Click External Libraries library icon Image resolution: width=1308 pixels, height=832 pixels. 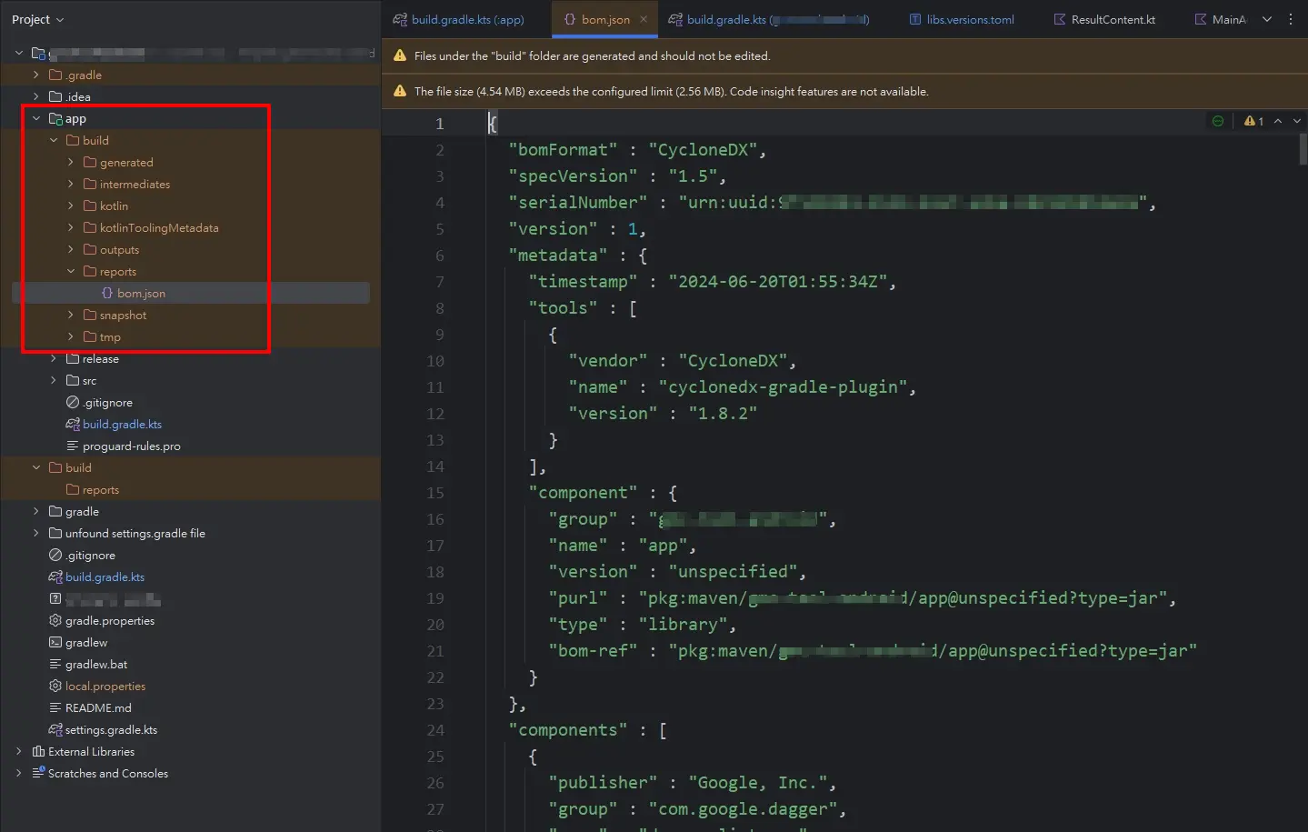point(38,751)
